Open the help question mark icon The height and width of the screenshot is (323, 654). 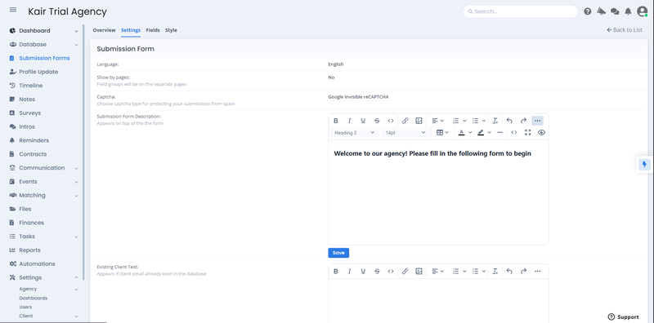(x=588, y=11)
